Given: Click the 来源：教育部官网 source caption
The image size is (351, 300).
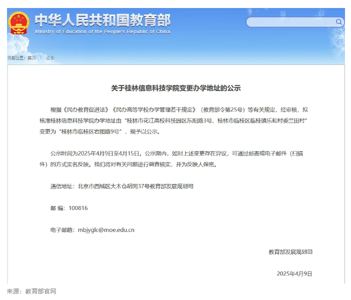Looking at the screenshot, I should click(31, 291).
